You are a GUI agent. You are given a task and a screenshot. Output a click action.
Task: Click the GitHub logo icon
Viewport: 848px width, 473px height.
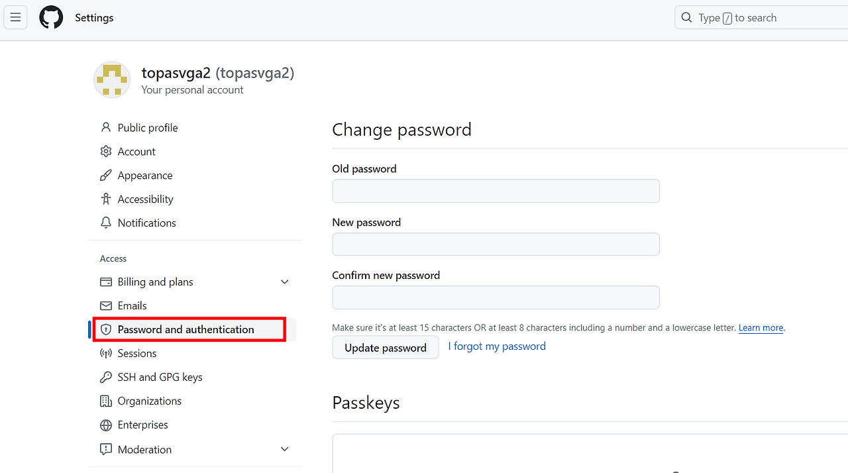pos(51,18)
